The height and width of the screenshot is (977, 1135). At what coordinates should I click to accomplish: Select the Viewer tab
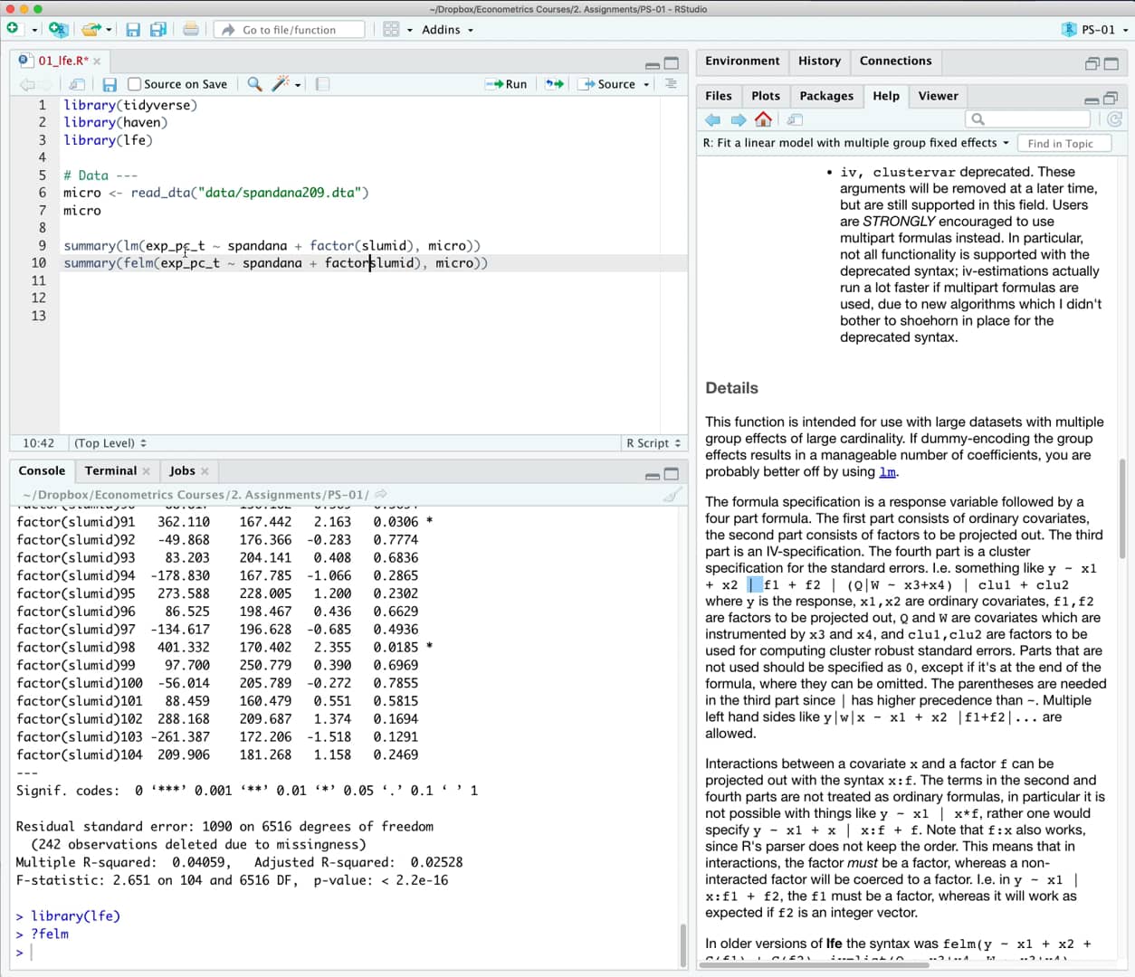coord(938,96)
